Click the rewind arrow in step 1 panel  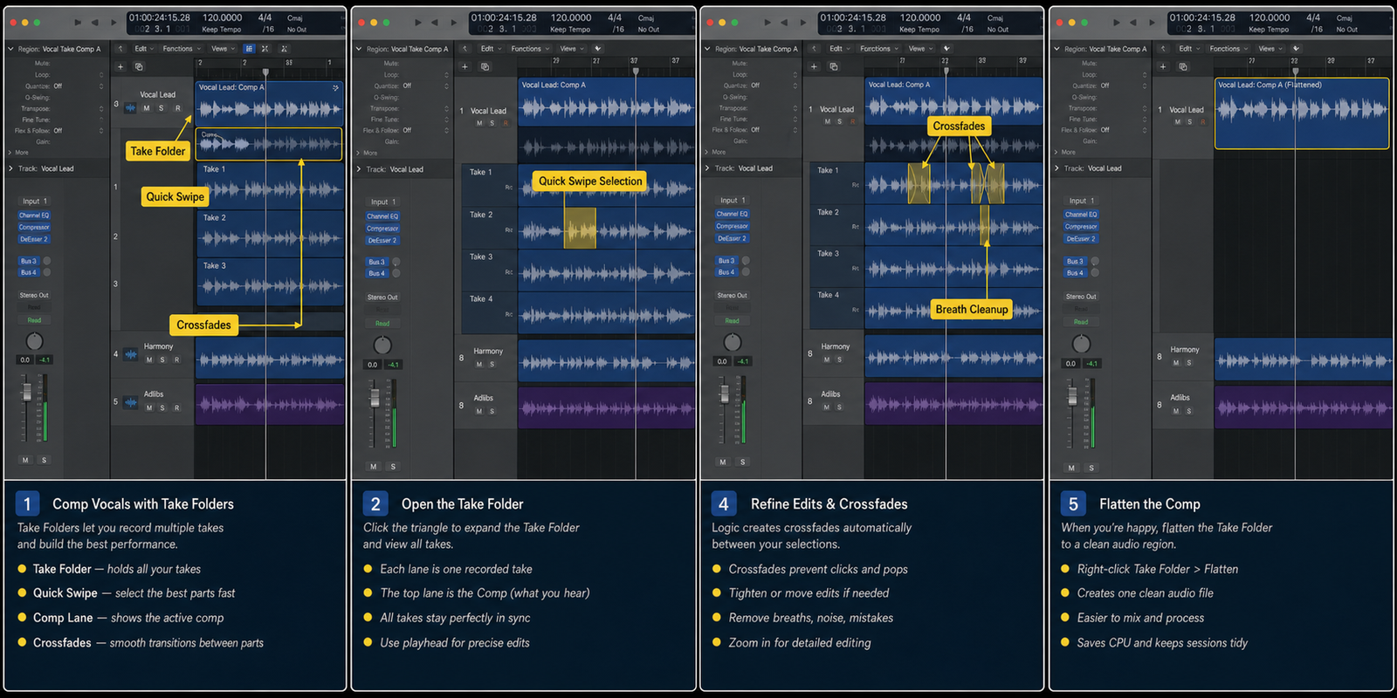(x=94, y=22)
